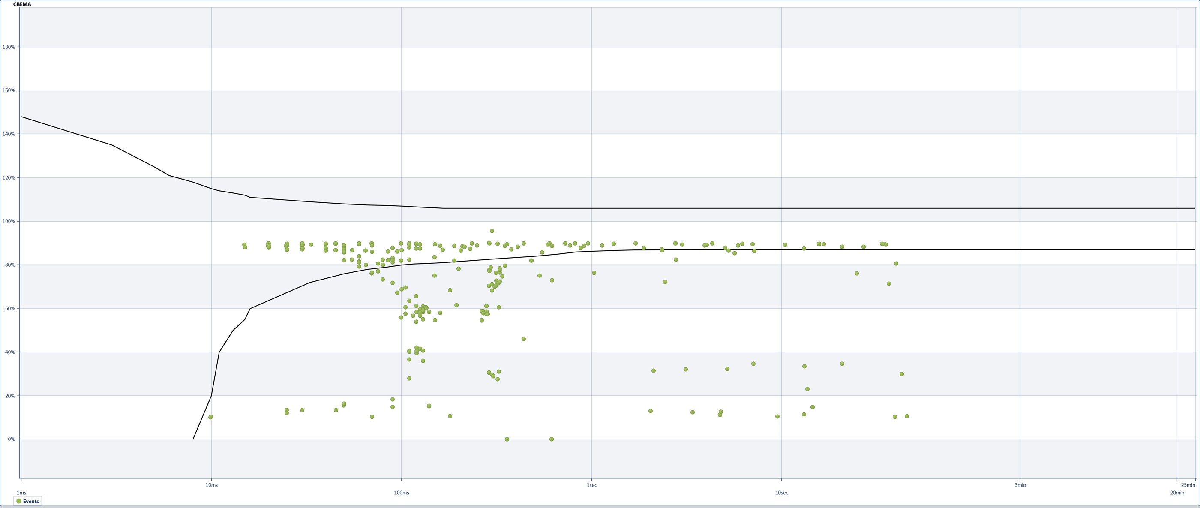Image resolution: width=1200 pixels, height=508 pixels.
Task: Click the 80% y-axis label
Action: pos(10,265)
